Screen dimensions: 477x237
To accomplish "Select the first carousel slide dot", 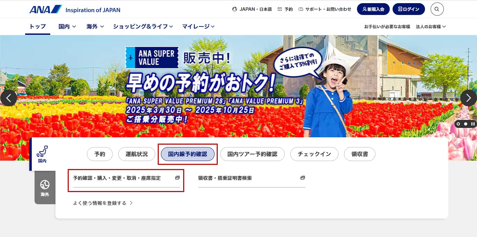I will [458, 124].
